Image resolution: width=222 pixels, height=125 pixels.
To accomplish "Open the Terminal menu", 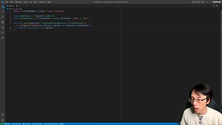I will (x=42, y=2).
